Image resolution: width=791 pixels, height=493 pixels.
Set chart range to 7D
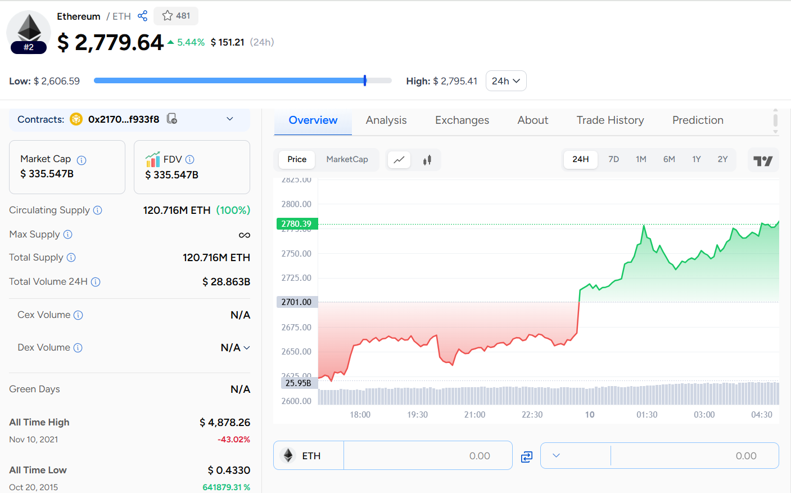tap(614, 159)
